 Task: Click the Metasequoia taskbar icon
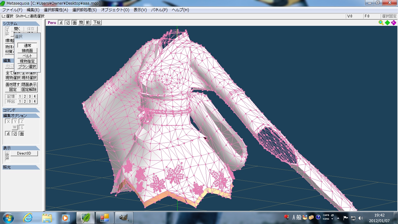85,218
